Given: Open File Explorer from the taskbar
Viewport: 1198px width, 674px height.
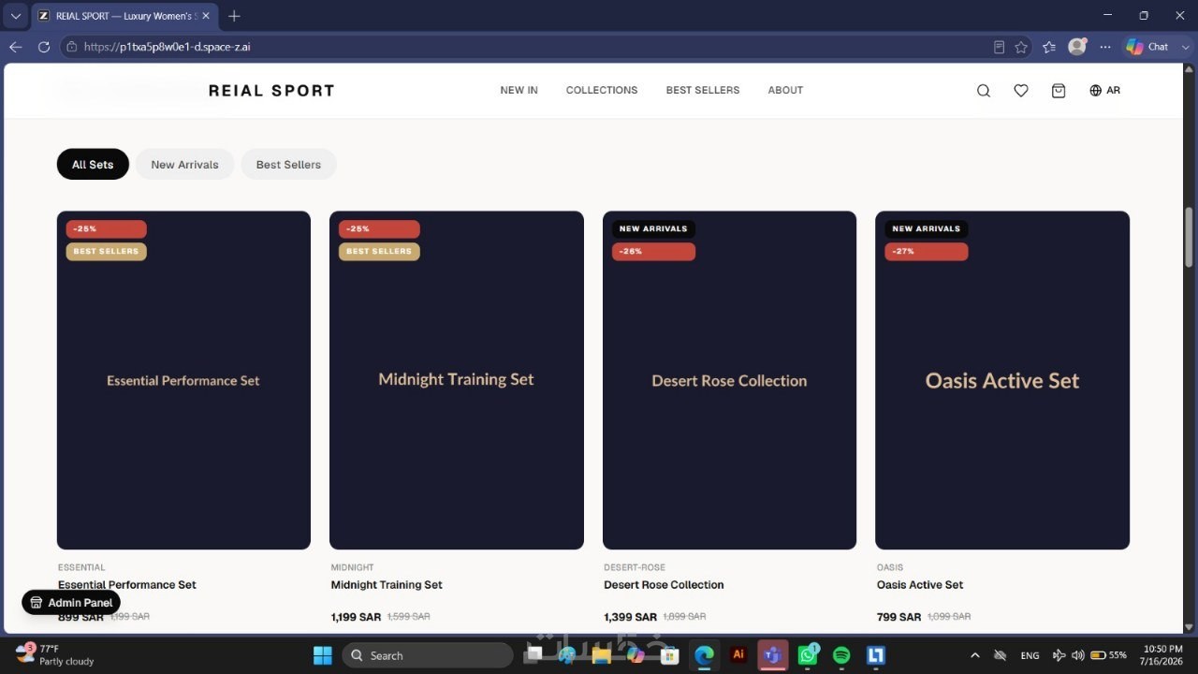Looking at the screenshot, I should [x=601, y=655].
